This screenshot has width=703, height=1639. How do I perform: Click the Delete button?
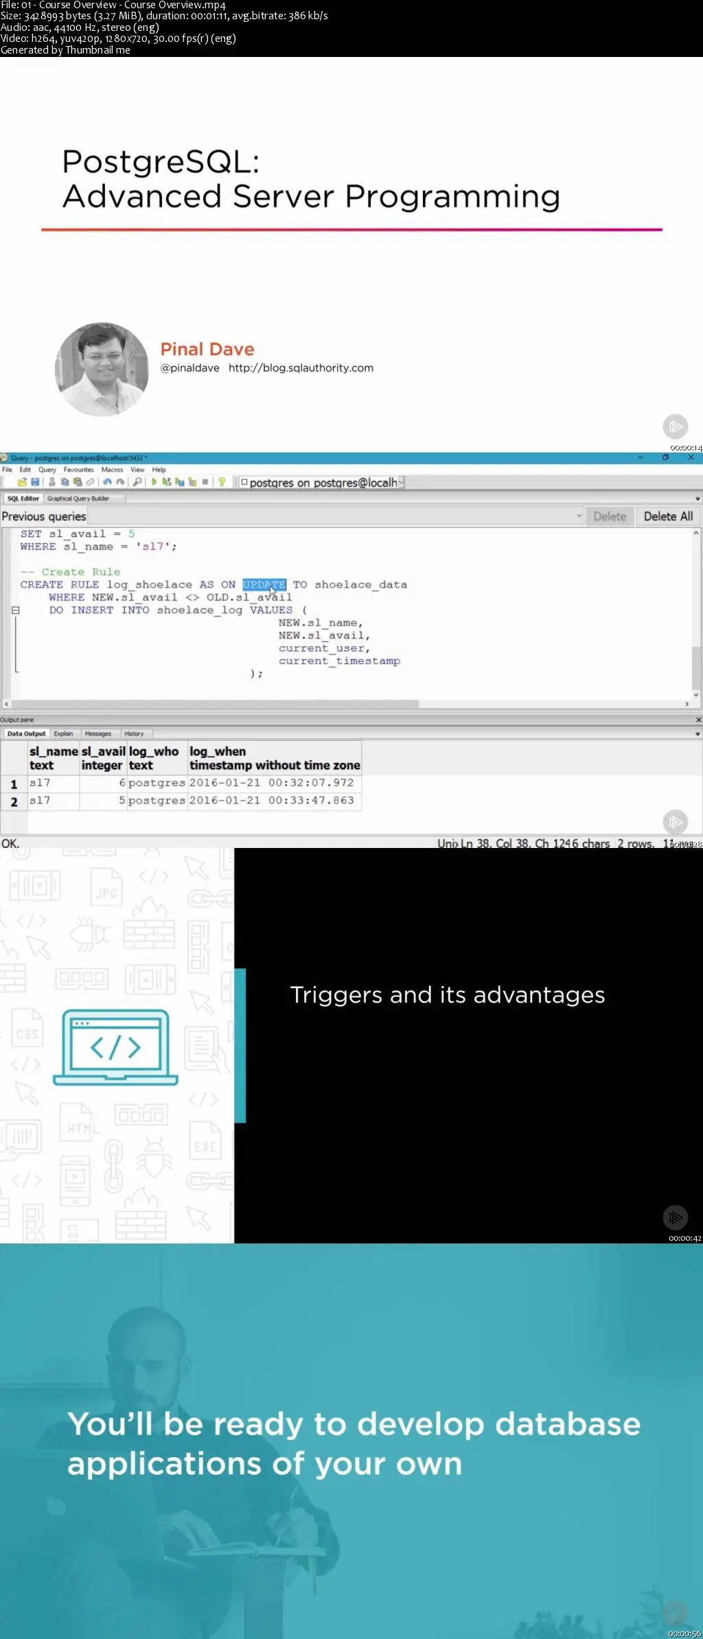tap(610, 516)
